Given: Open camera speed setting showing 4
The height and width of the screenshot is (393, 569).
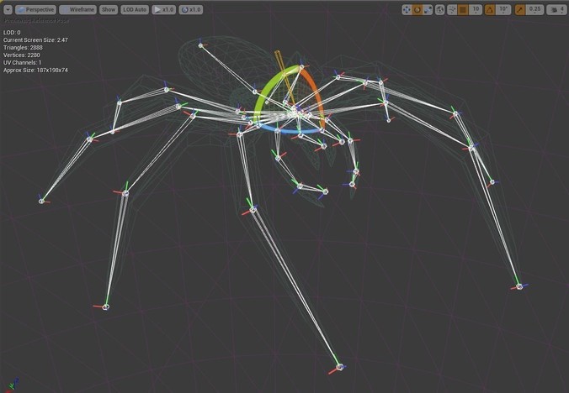Looking at the screenshot, I should [x=556, y=10].
